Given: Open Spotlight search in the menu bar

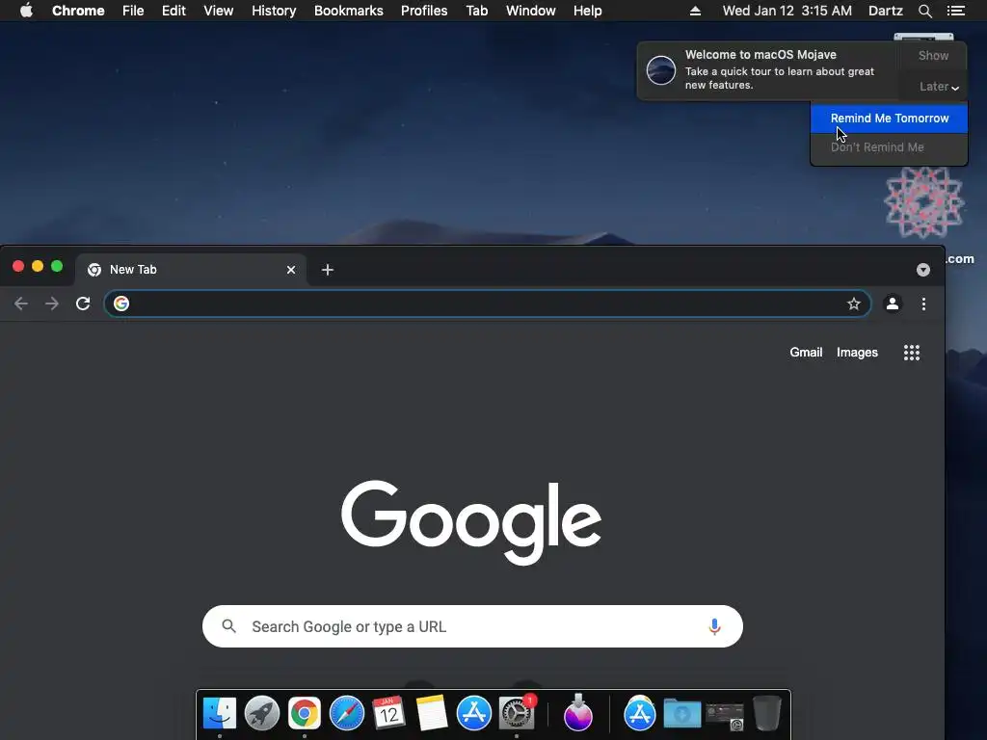Looking at the screenshot, I should (924, 11).
